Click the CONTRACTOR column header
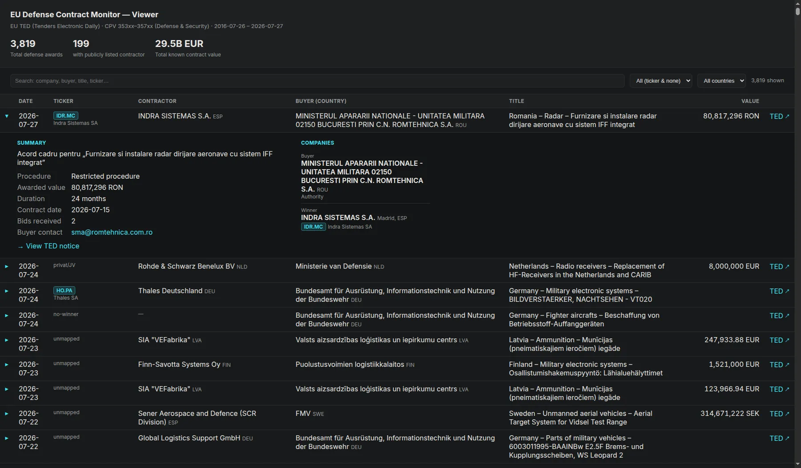 tap(157, 101)
